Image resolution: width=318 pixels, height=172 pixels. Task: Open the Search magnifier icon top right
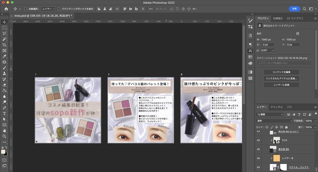304,9
